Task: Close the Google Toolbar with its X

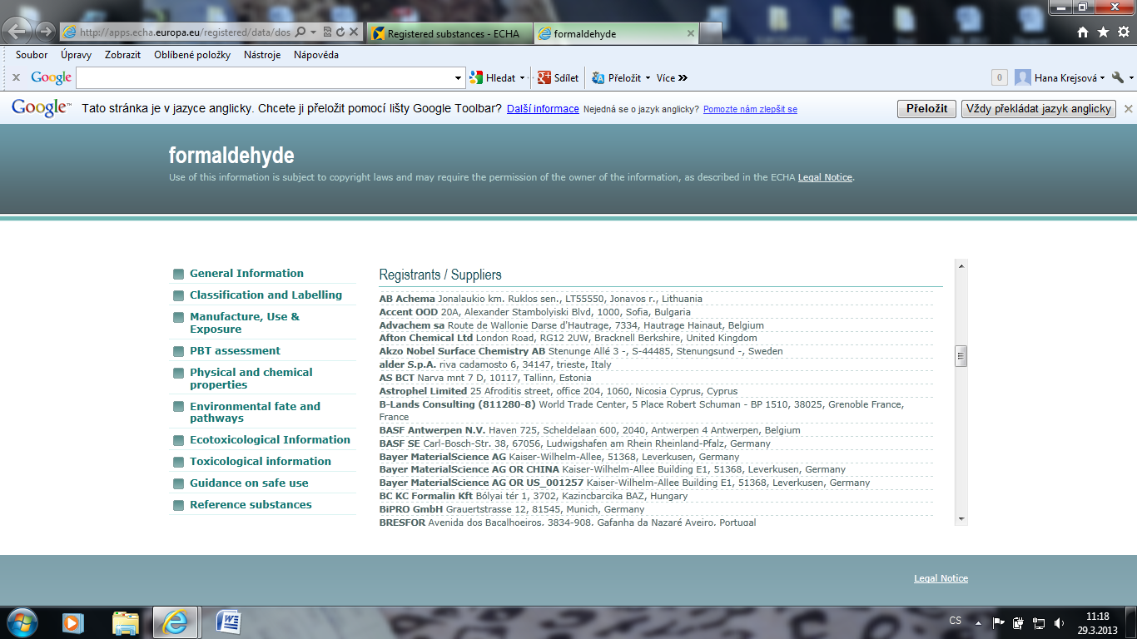Action: 16,78
